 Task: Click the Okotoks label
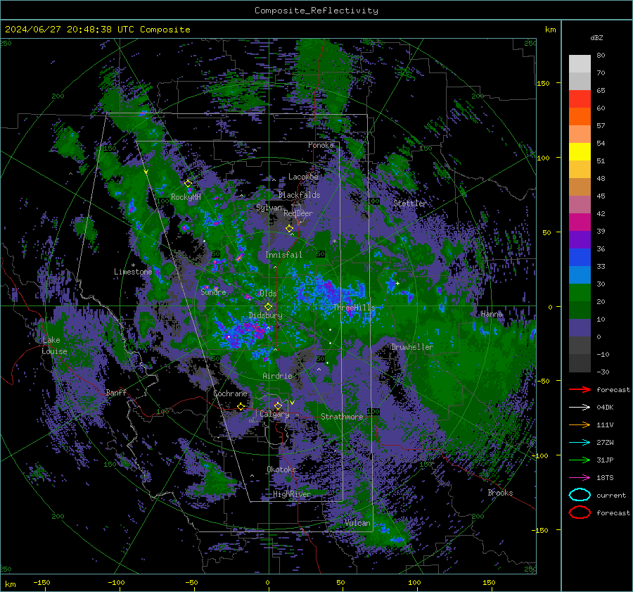281,469
